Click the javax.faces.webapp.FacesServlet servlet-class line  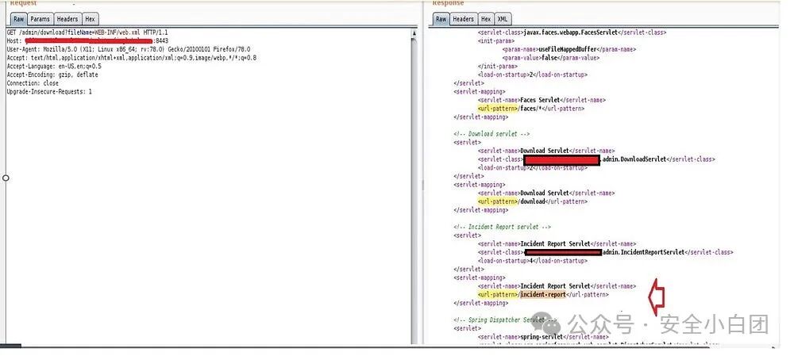pos(572,33)
